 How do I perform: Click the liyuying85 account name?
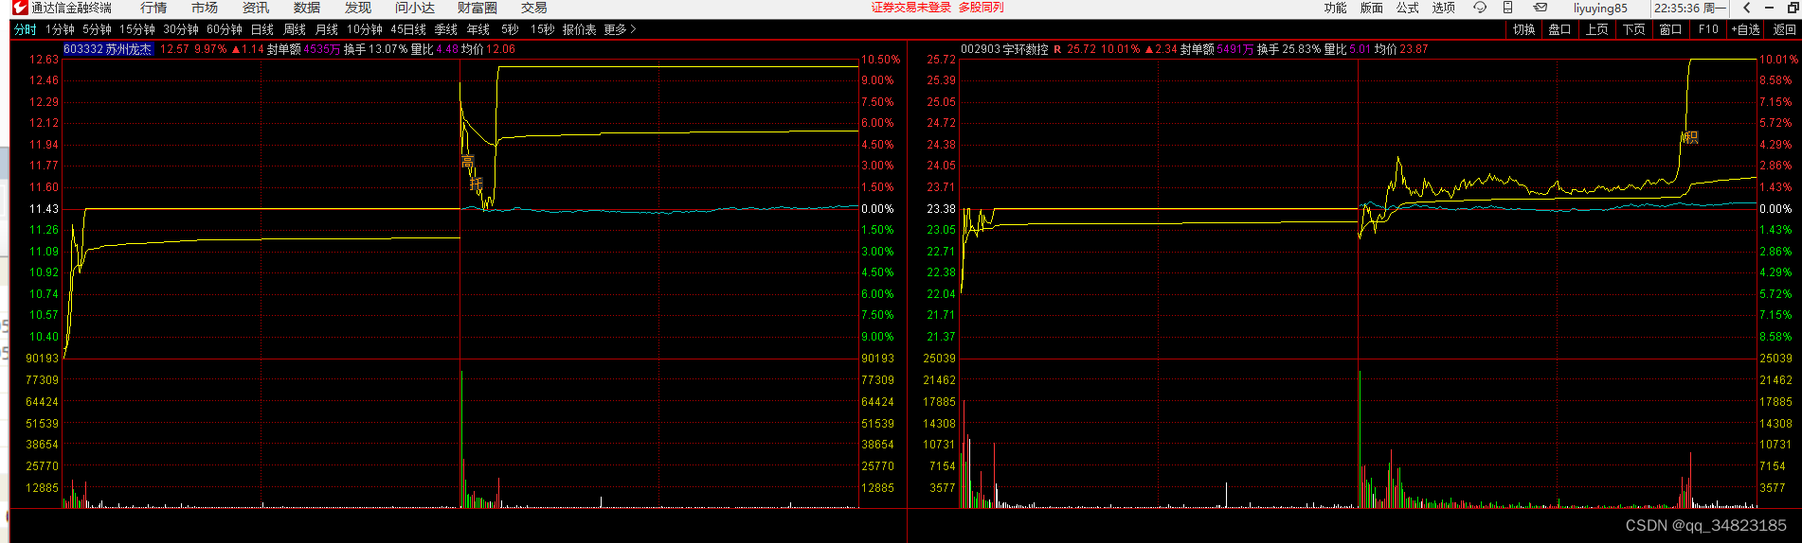click(1600, 8)
